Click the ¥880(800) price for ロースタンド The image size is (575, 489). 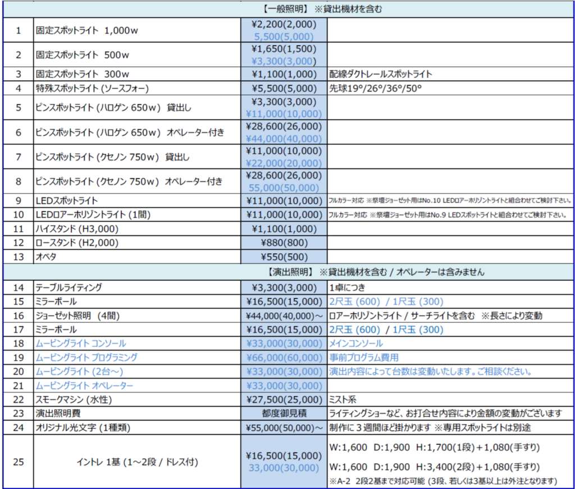click(x=284, y=243)
